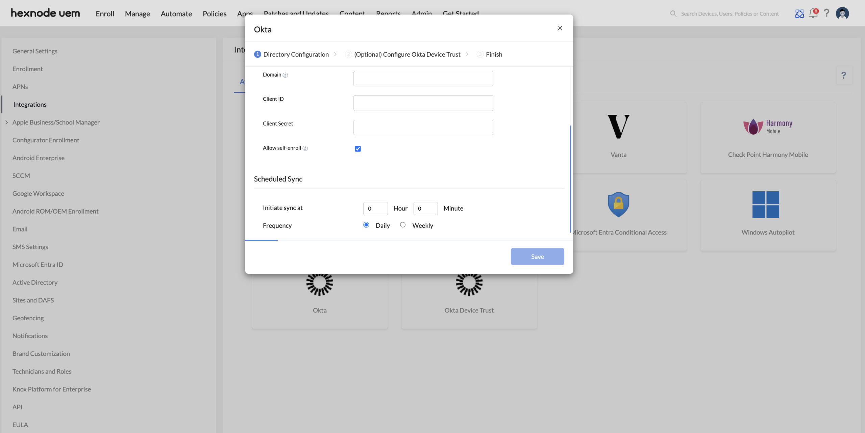Image resolution: width=865 pixels, height=433 pixels.
Task: Click the search magnifier icon
Action: [673, 14]
